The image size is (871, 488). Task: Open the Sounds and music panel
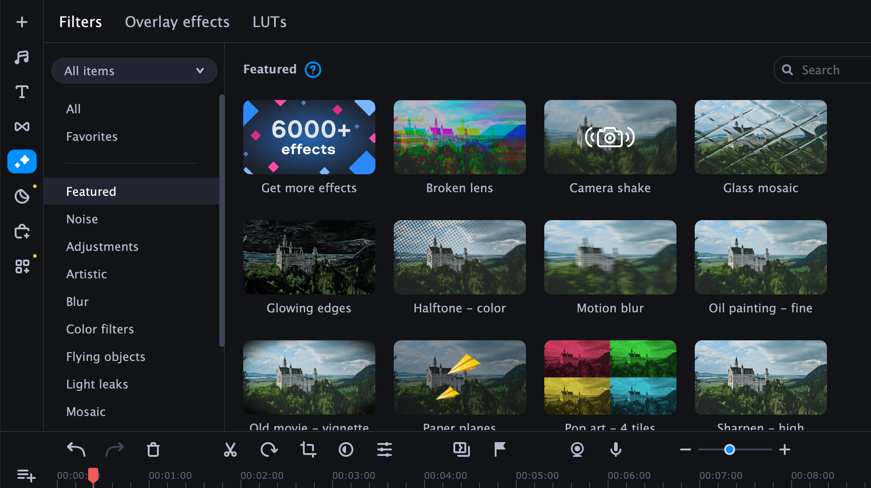click(22, 57)
